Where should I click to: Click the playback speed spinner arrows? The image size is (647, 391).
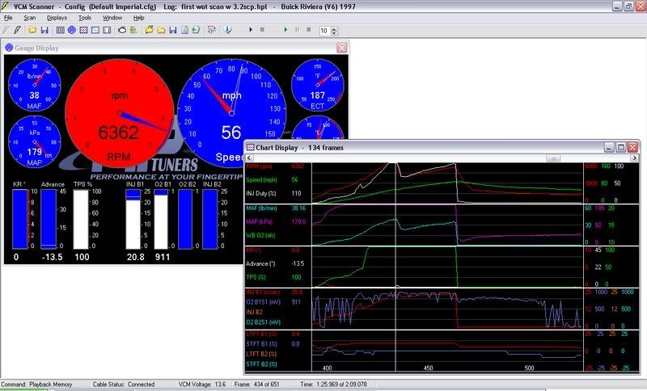click(334, 31)
